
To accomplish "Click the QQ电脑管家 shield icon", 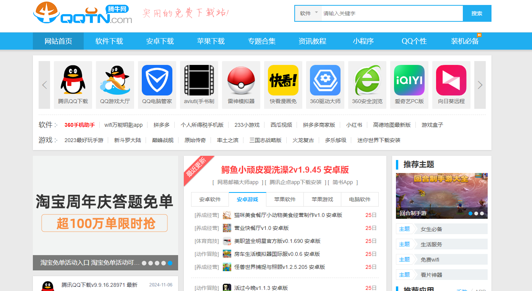I will pos(157,80).
